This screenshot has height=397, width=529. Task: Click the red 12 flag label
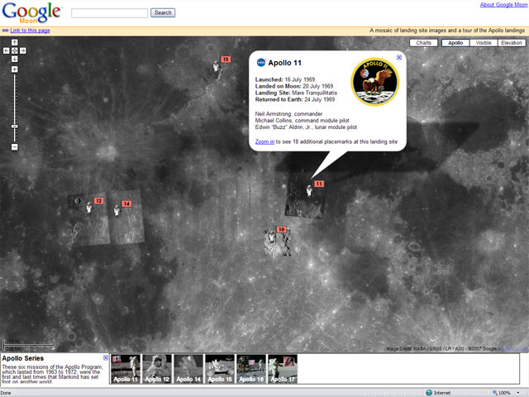coord(98,201)
